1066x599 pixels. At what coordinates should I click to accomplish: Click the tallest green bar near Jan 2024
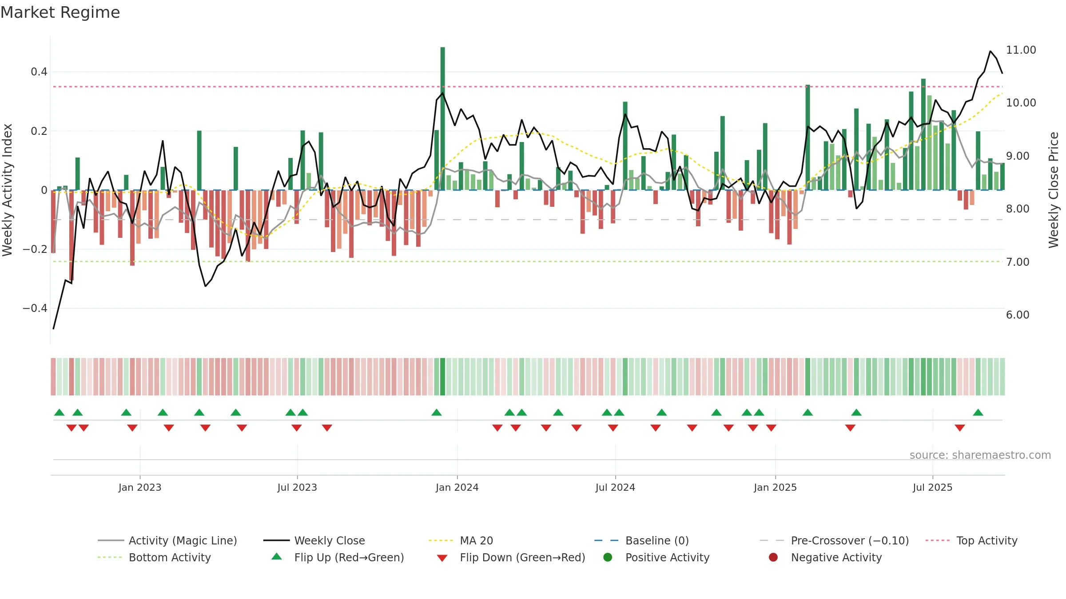pos(443,118)
